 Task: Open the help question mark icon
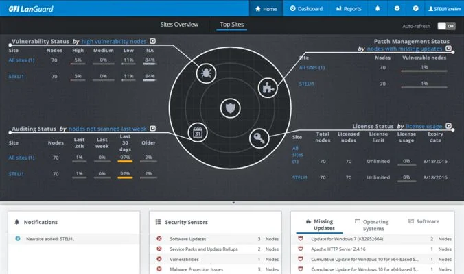click(x=415, y=9)
